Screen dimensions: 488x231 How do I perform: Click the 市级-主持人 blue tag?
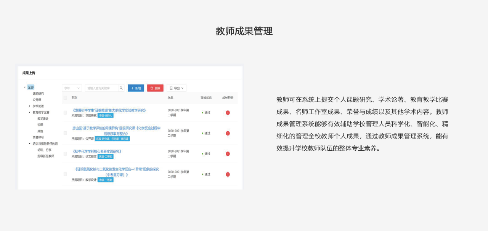[105, 115]
